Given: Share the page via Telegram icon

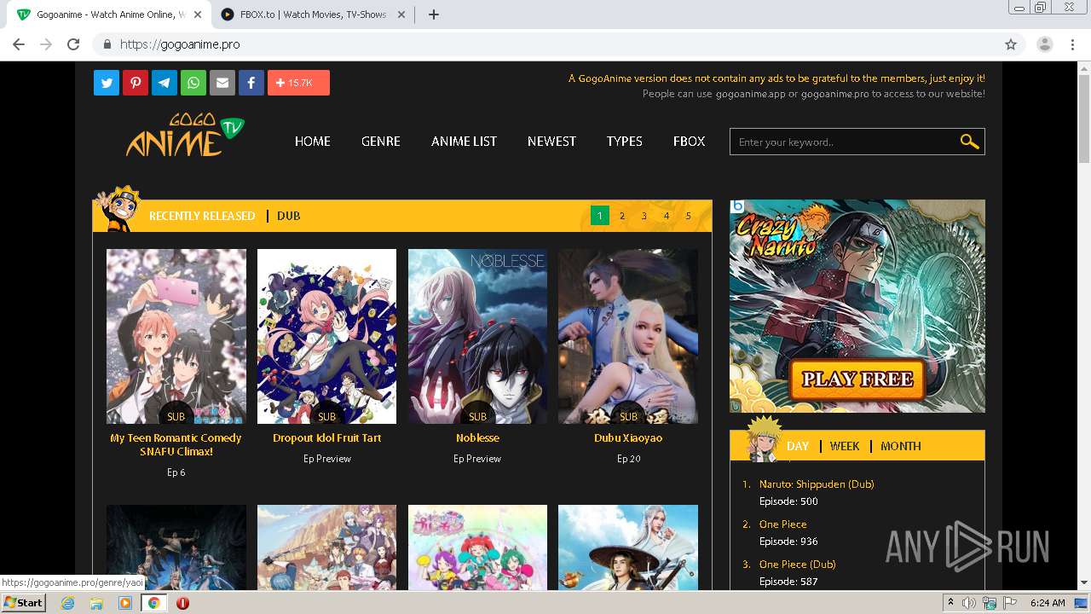Looking at the screenshot, I should tap(165, 83).
